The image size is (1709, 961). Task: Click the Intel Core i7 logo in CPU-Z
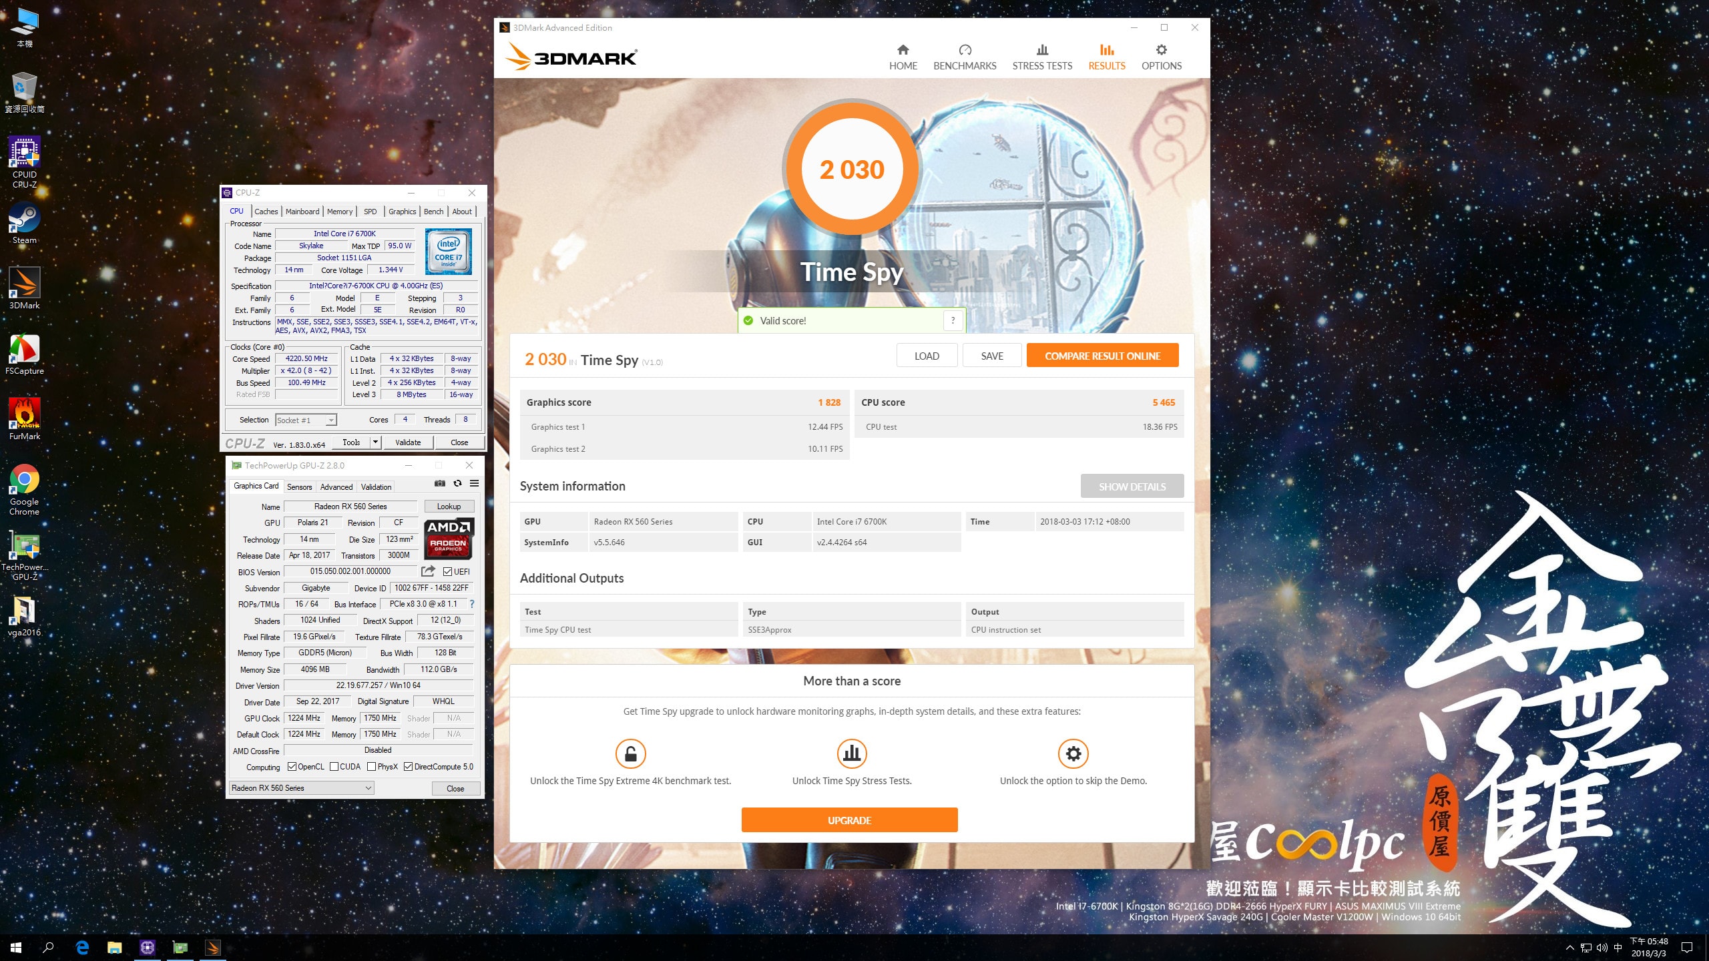[449, 252]
